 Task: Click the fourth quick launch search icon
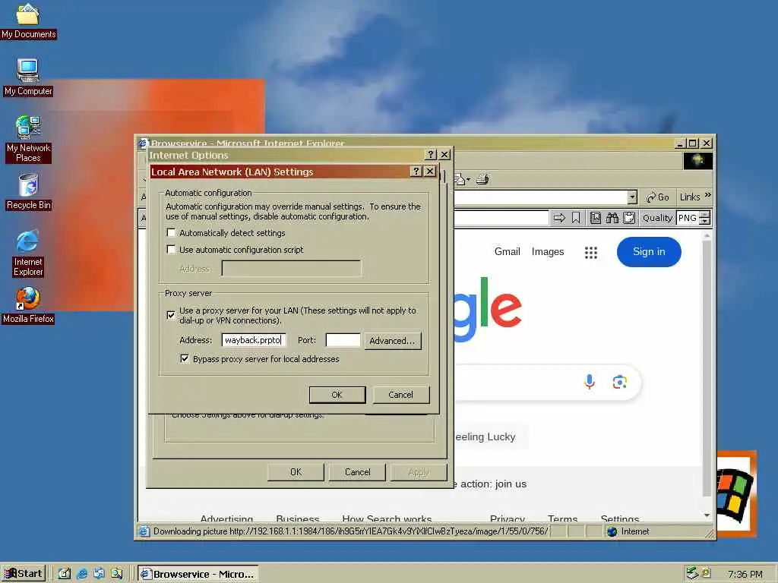point(116,574)
